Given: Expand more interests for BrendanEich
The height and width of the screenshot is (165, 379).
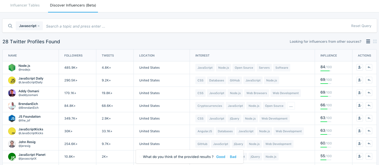Looking at the screenshot, I should [291, 106].
